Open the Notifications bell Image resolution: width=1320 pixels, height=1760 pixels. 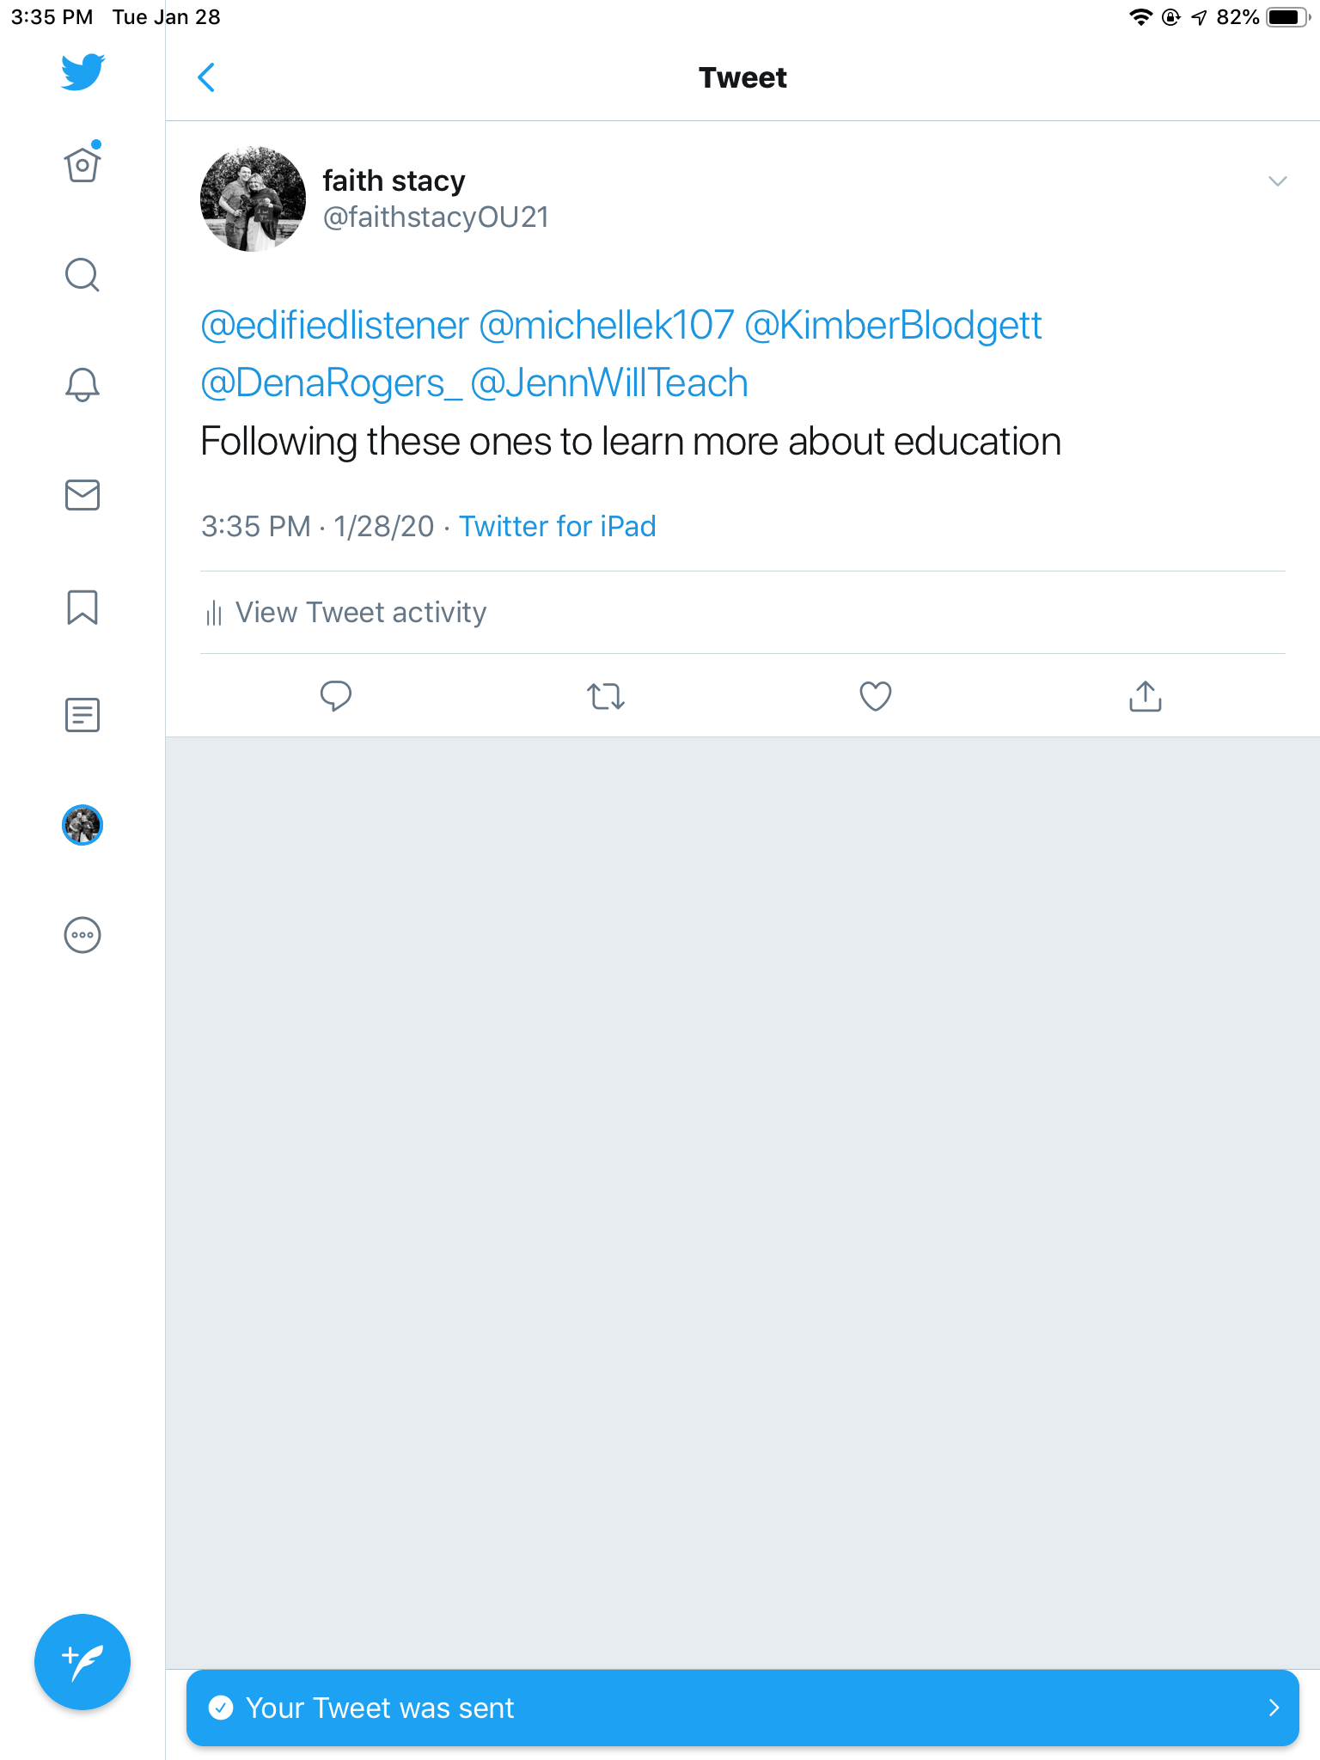tap(82, 384)
